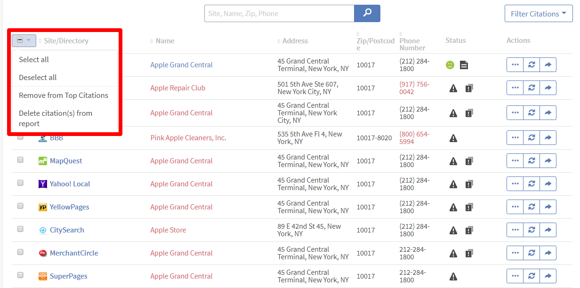Click the share arrow for the BBB row

[x=548, y=138]
